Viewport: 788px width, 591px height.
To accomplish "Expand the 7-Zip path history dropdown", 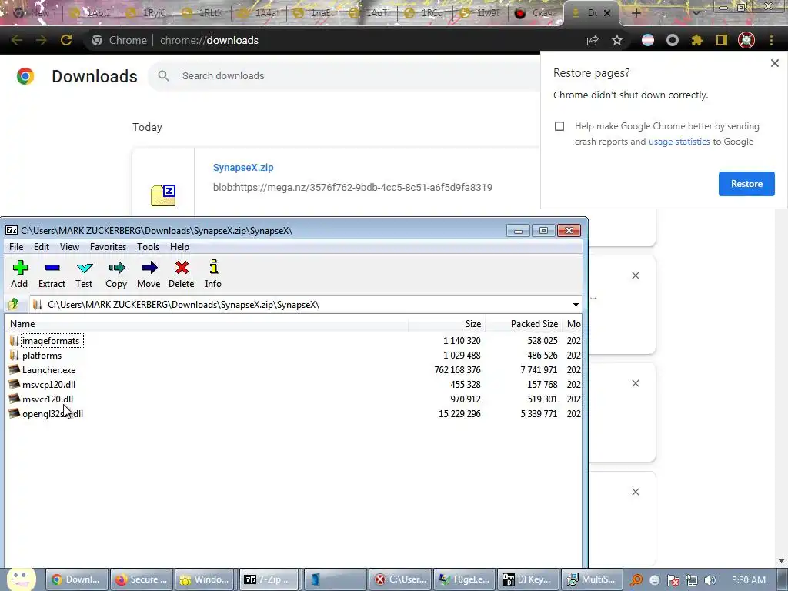I will (x=576, y=305).
